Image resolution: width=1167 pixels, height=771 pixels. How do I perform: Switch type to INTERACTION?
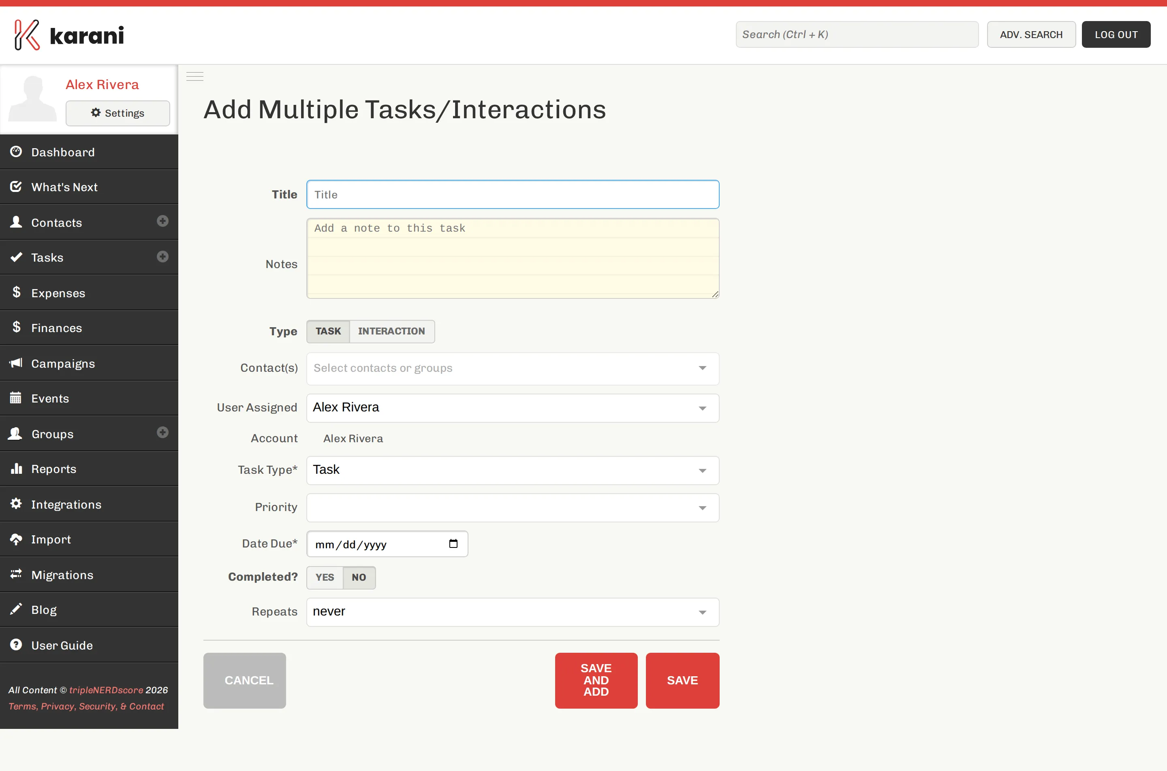(391, 331)
